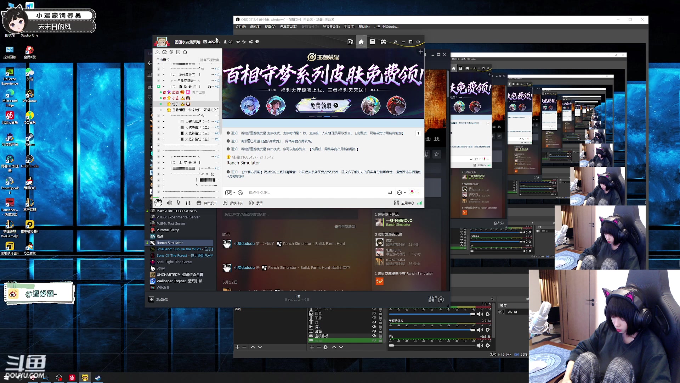The width and height of the screenshot is (680, 383).
Task: Click the YY recording 录音 button
Action: pyautogui.click(x=256, y=203)
